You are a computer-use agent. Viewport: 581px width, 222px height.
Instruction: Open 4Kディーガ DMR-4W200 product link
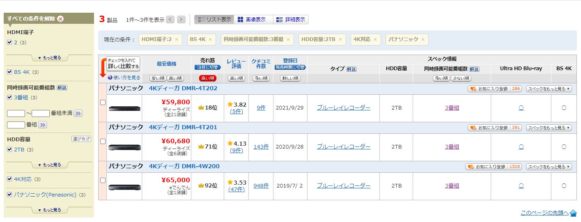point(184,166)
